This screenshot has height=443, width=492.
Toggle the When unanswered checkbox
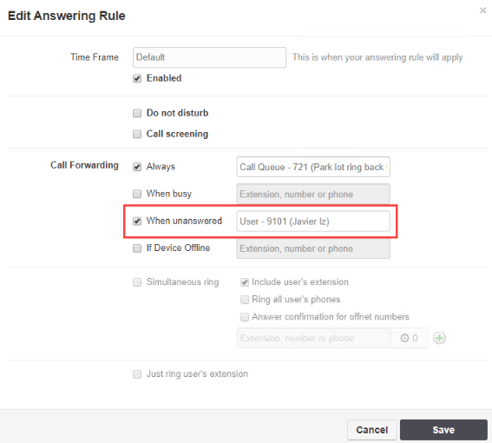(137, 221)
